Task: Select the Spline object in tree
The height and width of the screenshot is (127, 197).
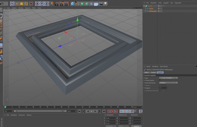Action: (151, 9)
